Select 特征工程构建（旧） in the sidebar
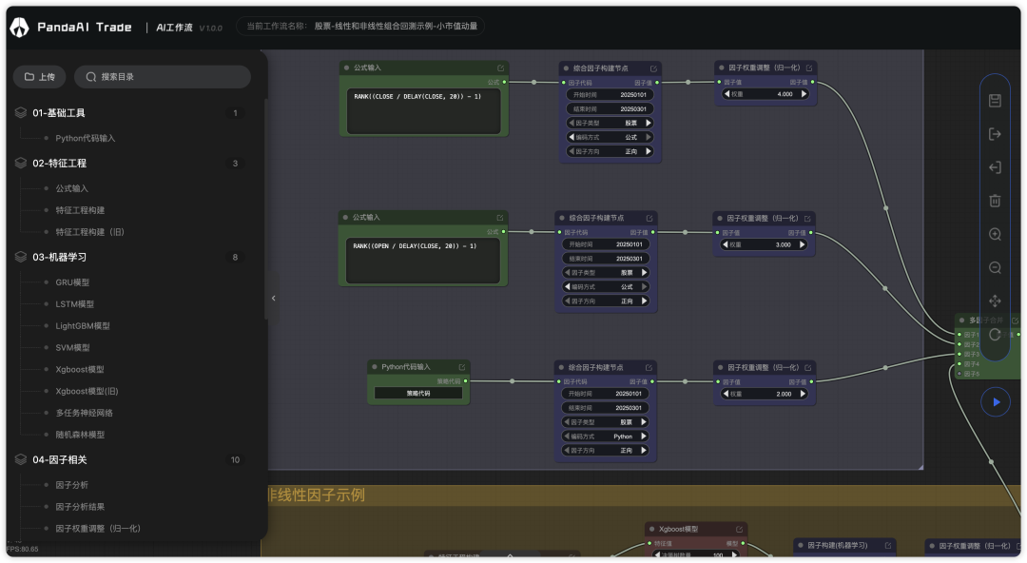Screen dimensions: 1027x563 (89, 232)
